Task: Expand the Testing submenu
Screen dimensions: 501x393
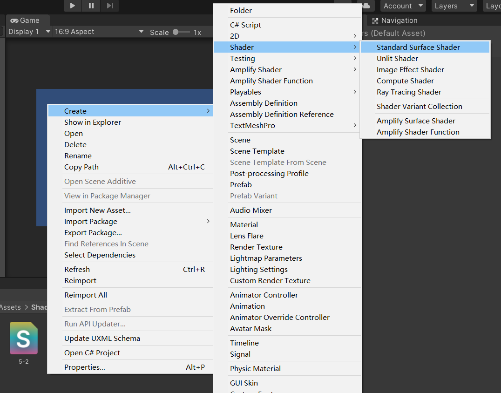Action: pos(288,59)
